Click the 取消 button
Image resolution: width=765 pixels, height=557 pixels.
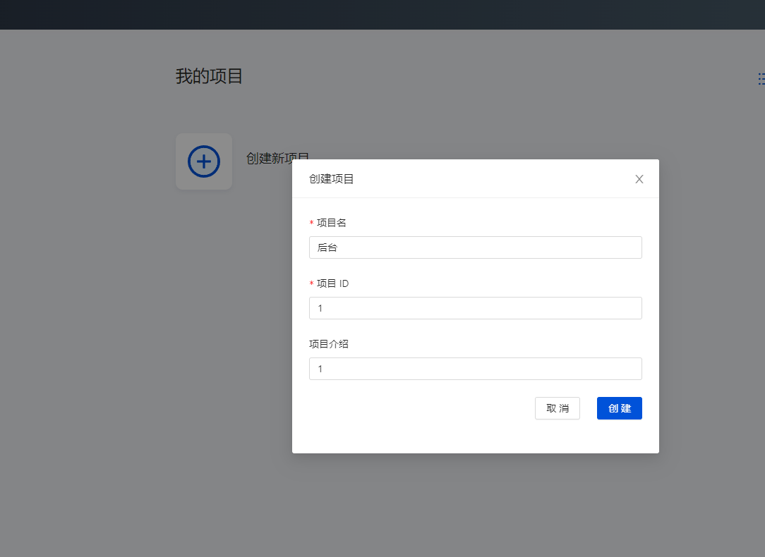click(x=557, y=408)
